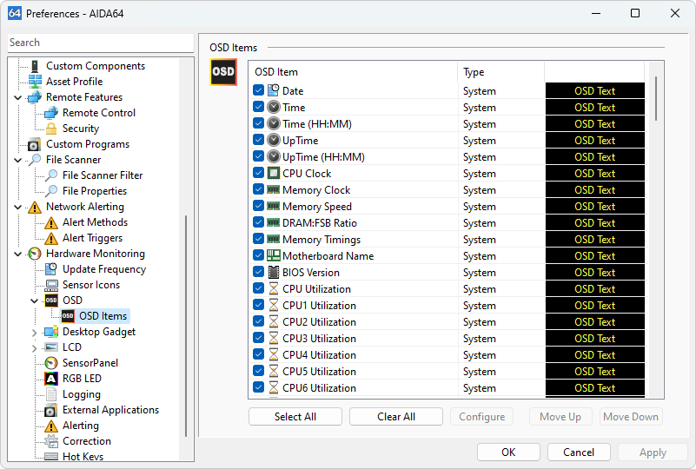
Task: Click the CPU Clock chip icon
Action: [x=273, y=174]
